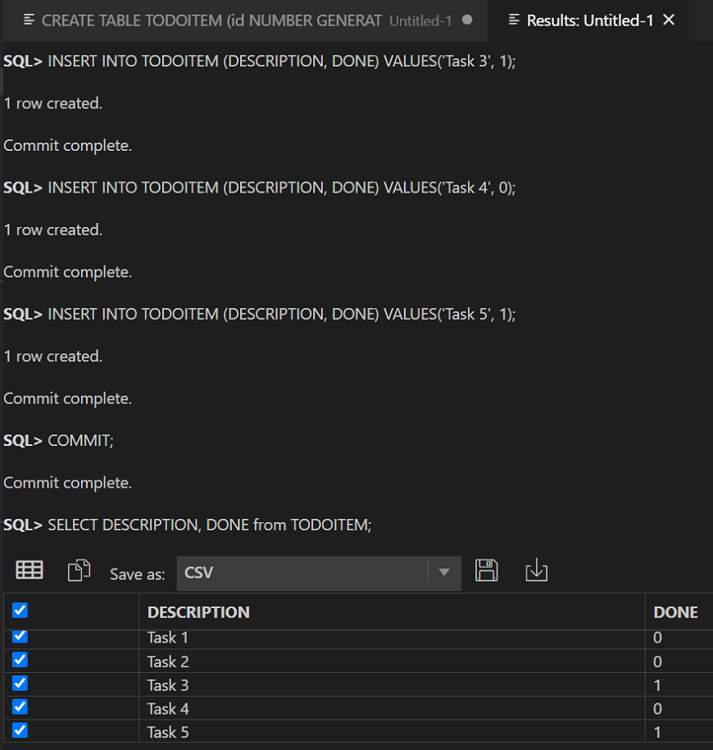Click the SELECT DESCRIPTION, DONE query line
This screenshot has width=713, height=750.
[209, 525]
